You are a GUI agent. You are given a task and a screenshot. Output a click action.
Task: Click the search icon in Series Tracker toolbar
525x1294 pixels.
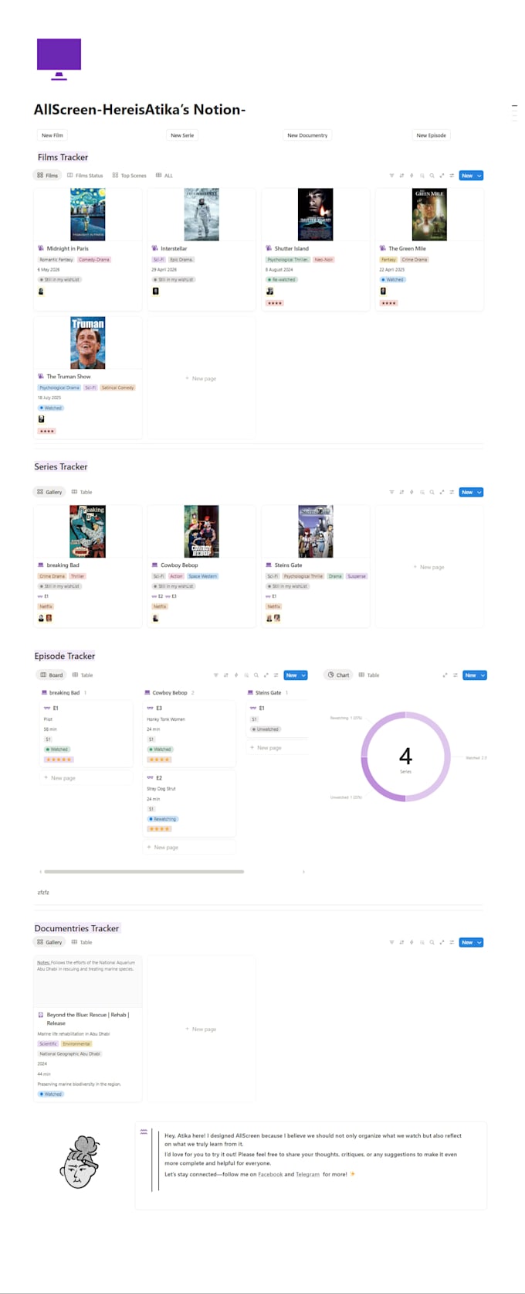pos(432,492)
